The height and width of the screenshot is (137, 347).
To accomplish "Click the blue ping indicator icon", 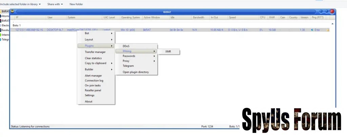I will [312, 30].
